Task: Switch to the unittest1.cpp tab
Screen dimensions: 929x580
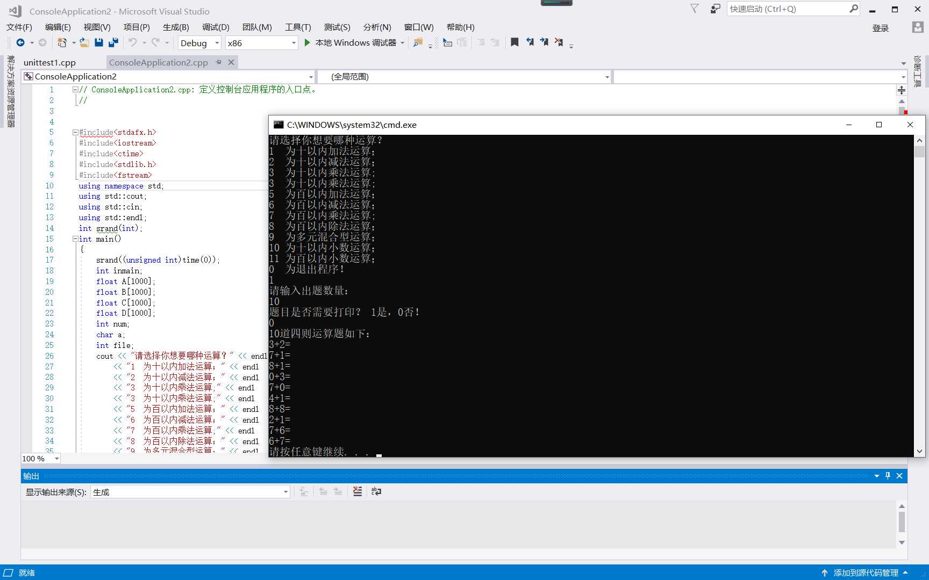Action: pos(49,62)
